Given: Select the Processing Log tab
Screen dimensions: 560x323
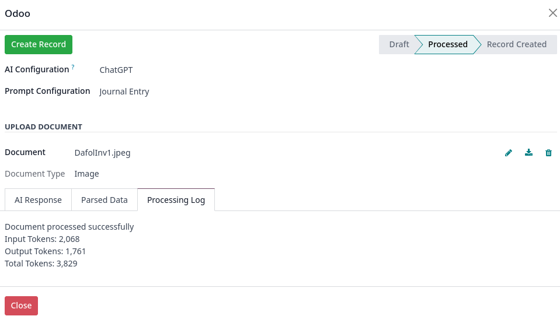Looking at the screenshot, I should point(176,200).
